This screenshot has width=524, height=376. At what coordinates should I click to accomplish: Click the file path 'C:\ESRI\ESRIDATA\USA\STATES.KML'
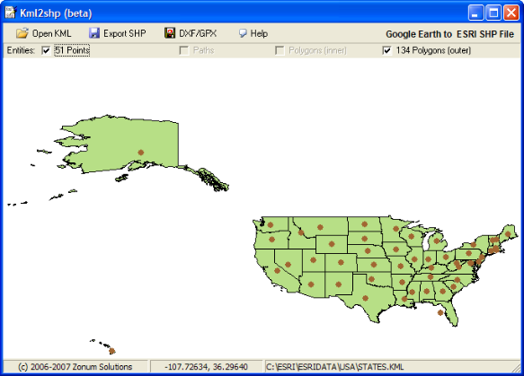point(335,367)
